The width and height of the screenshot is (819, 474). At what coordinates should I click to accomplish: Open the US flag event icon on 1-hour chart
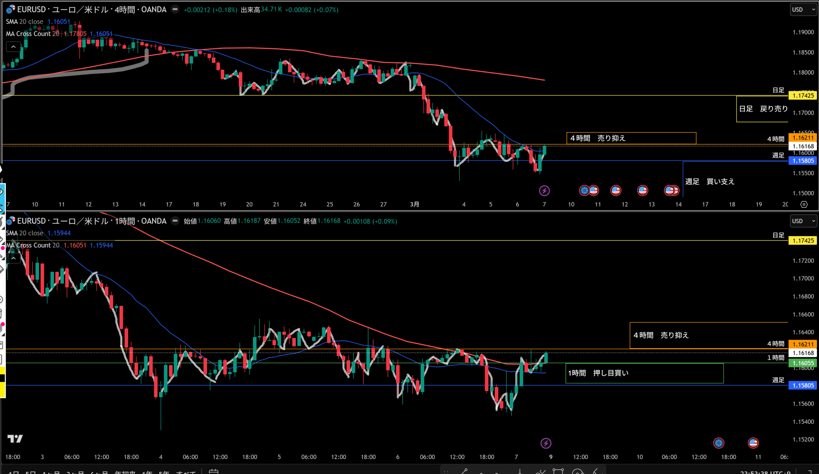(x=753, y=443)
